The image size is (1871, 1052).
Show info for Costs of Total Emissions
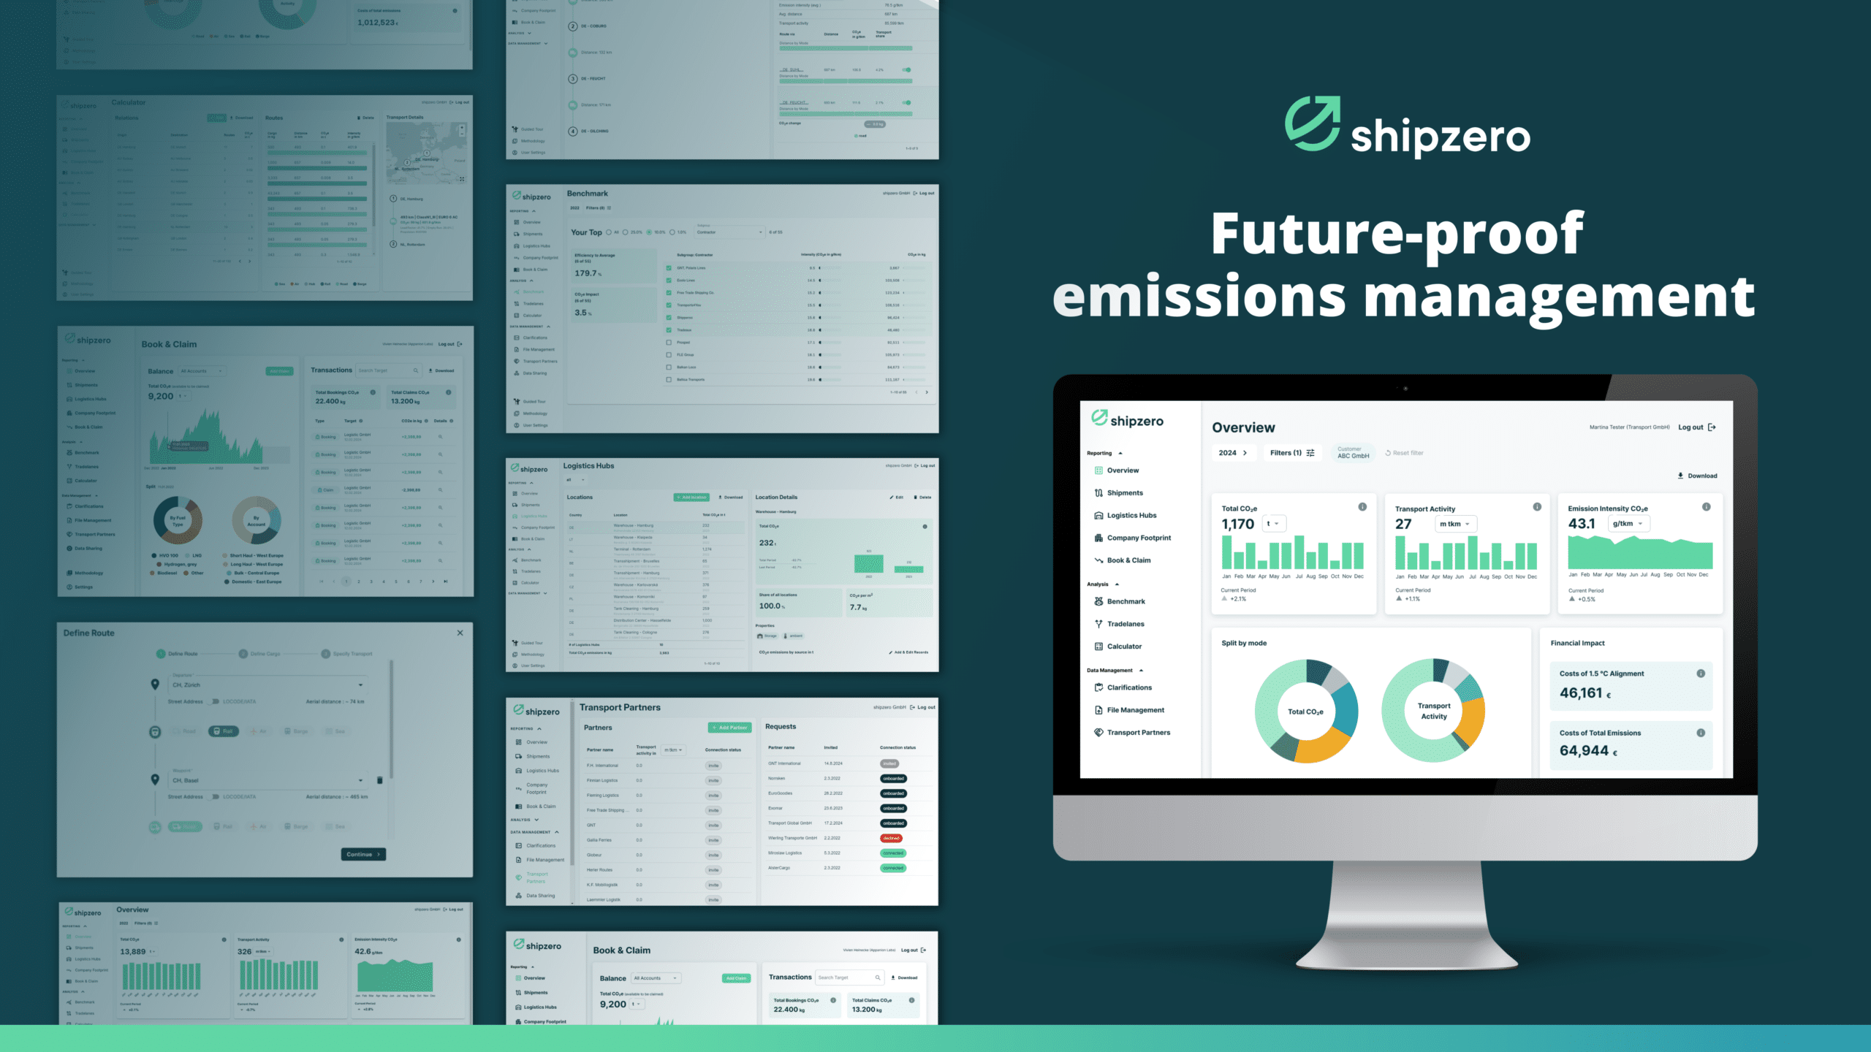click(x=1701, y=733)
